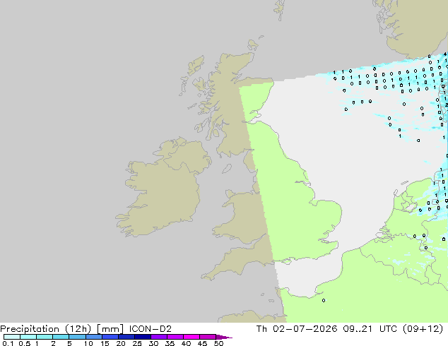Click the '25' legend scale label
Screen dimensions: 448x346
tap(137, 343)
